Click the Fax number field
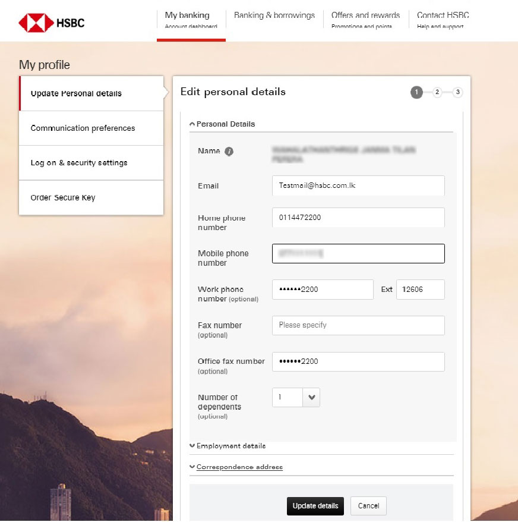The image size is (518, 522). click(x=358, y=325)
